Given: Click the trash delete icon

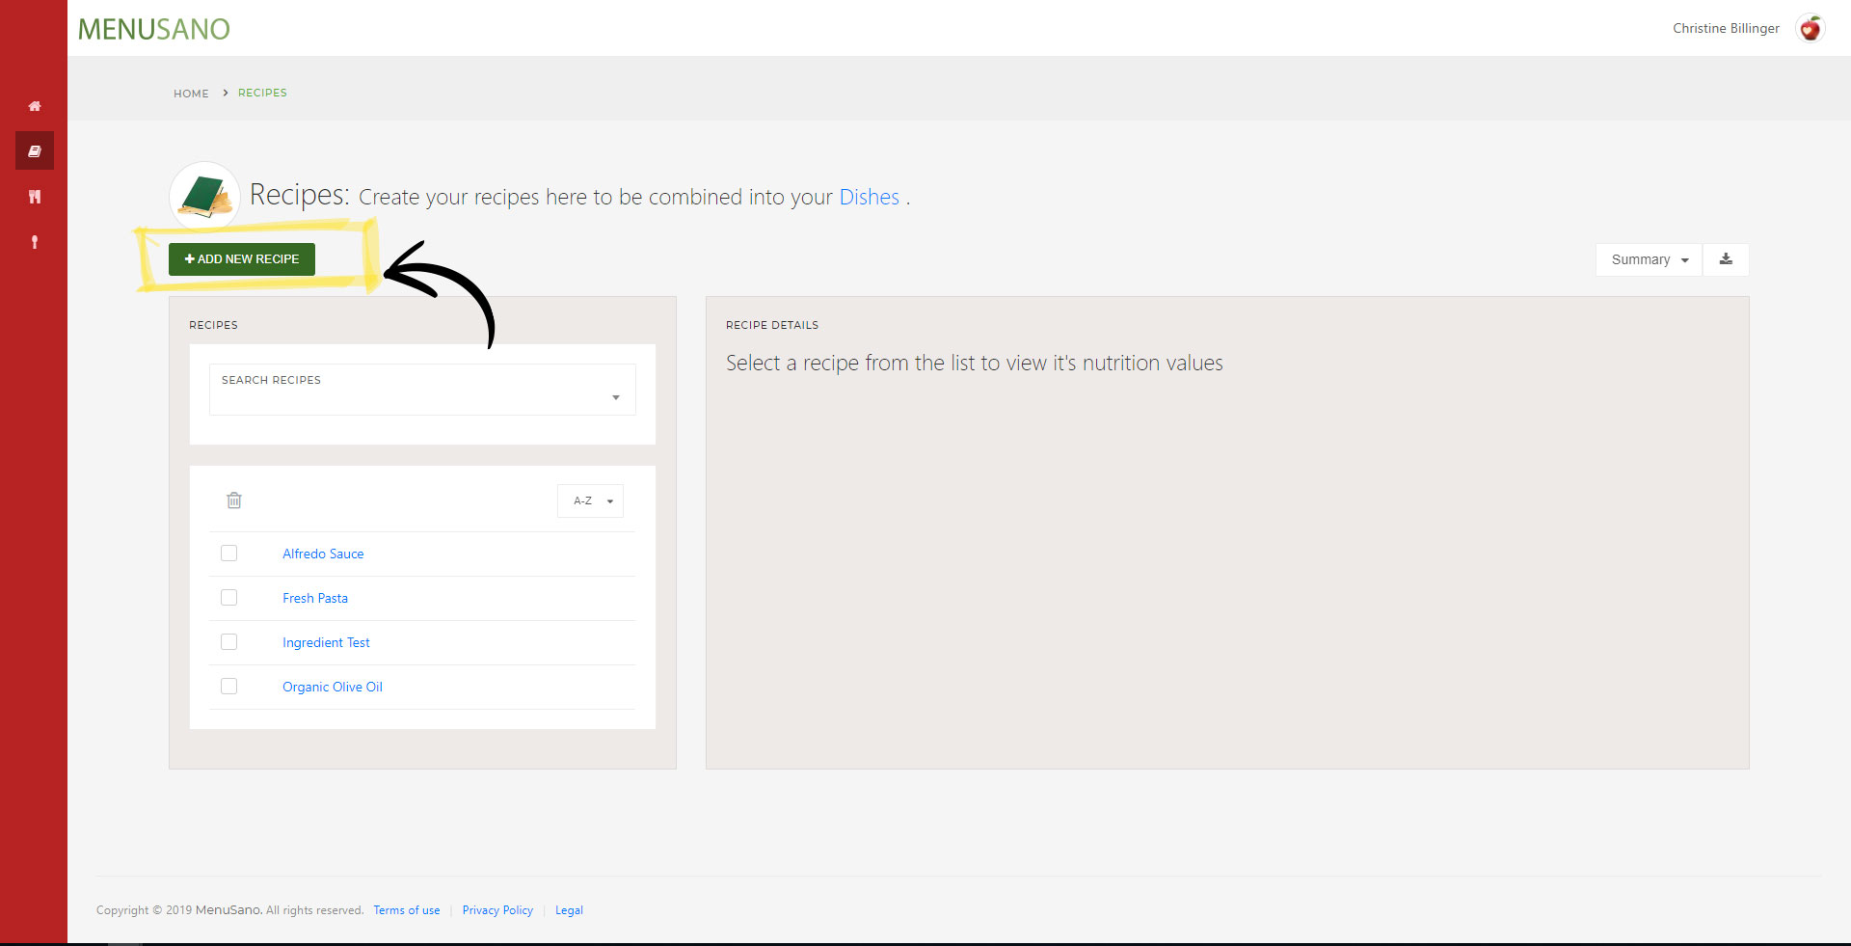Looking at the screenshot, I should (x=234, y=500).
